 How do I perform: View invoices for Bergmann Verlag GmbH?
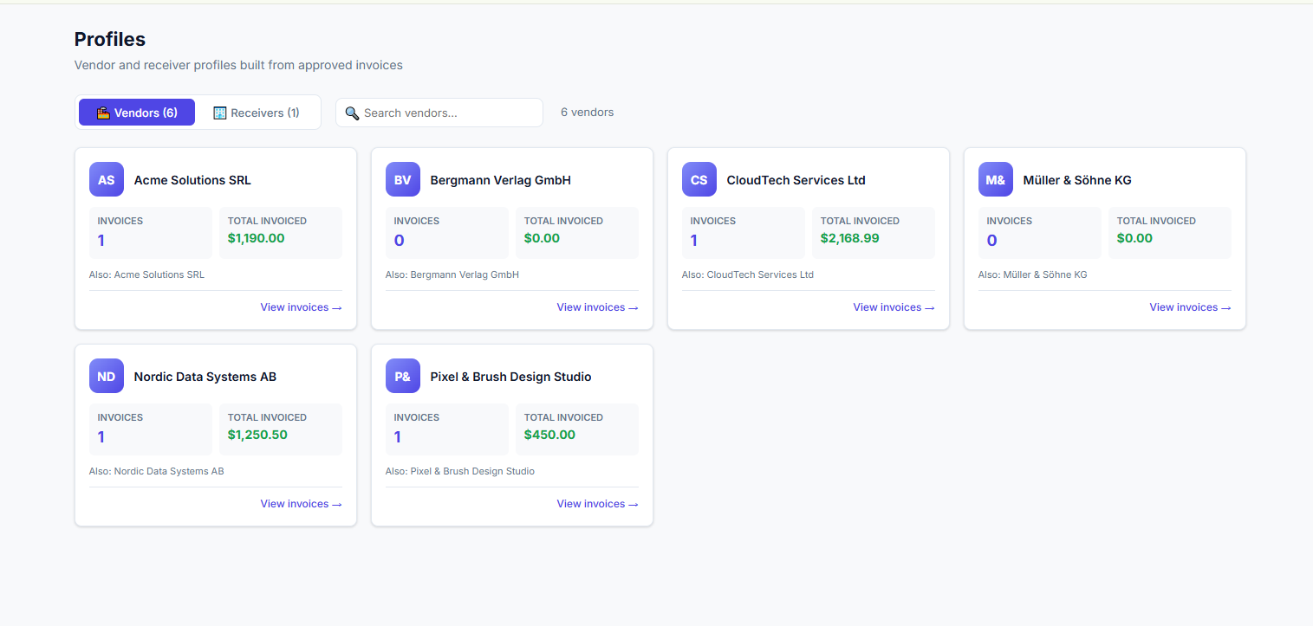[597, 307]
